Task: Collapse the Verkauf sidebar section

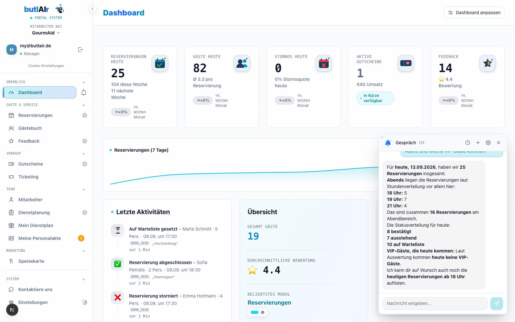Action: click(x=84, y=154)
